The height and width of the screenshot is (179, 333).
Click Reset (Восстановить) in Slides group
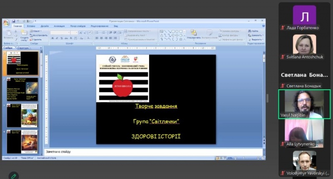pyautogui.click(x=39, y=35)
